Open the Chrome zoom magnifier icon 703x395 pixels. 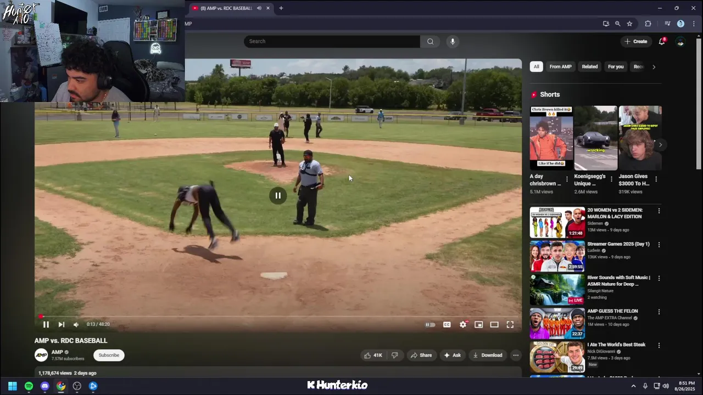click(617, 24)
